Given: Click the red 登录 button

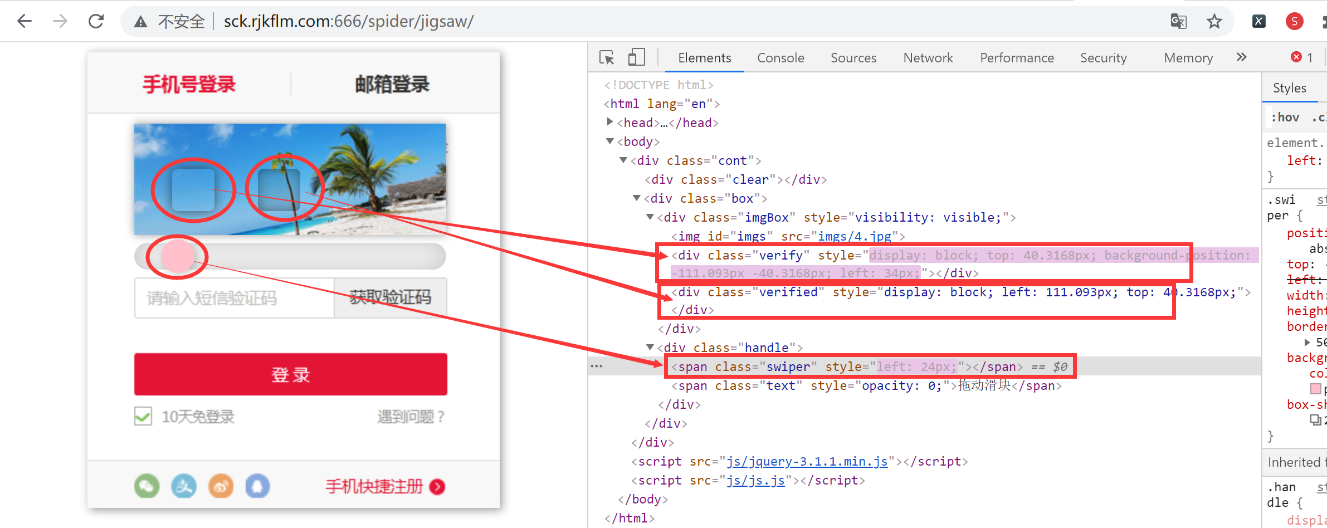Looking at the screenshot, I should (x=290, y=374).
